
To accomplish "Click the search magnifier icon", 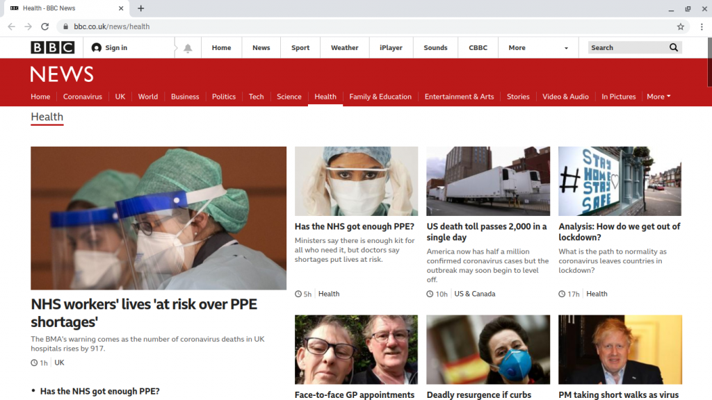I will pos(673,48).
